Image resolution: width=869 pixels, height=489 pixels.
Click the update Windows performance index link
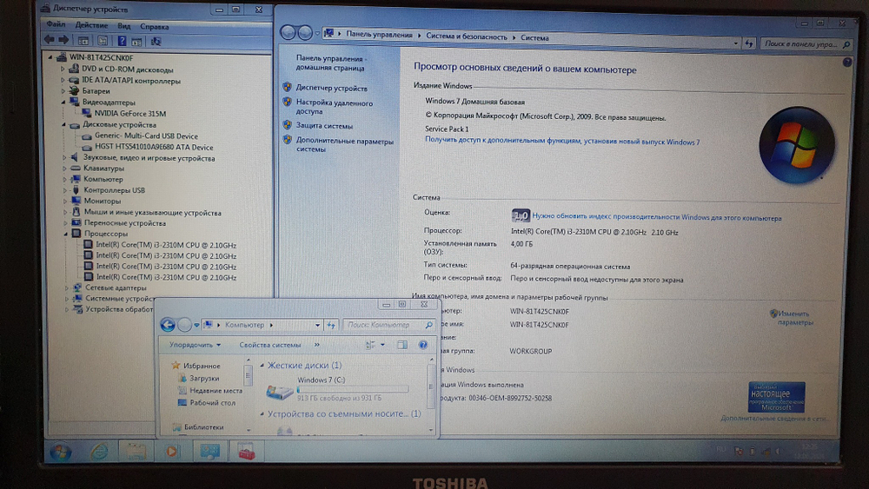pyautogui.click(x=657, y=218)
